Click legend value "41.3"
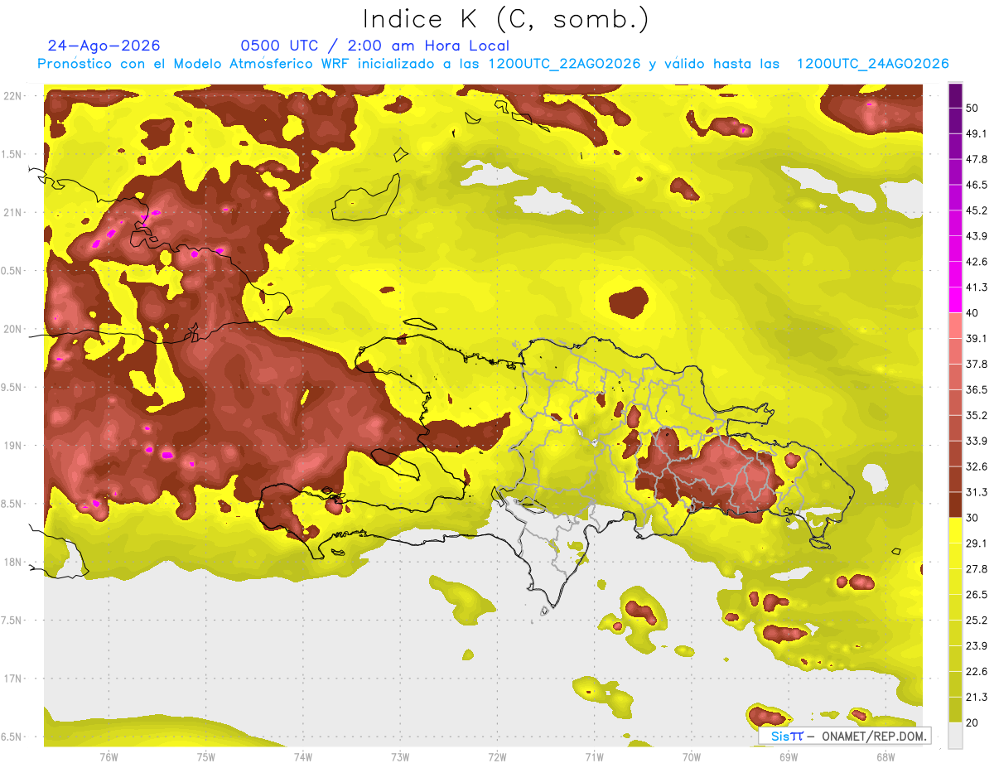The width and height of the screenshot is (994, 768). click(x=977, y=287)
